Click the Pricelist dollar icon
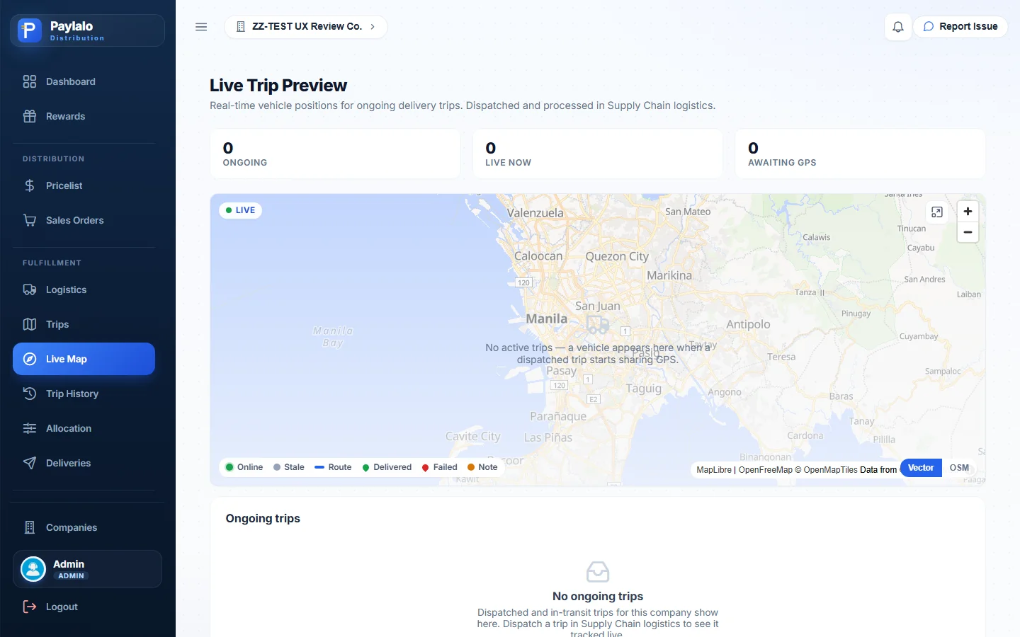 coord(30,185)
